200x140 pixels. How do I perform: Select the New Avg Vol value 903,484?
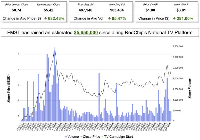117,10
